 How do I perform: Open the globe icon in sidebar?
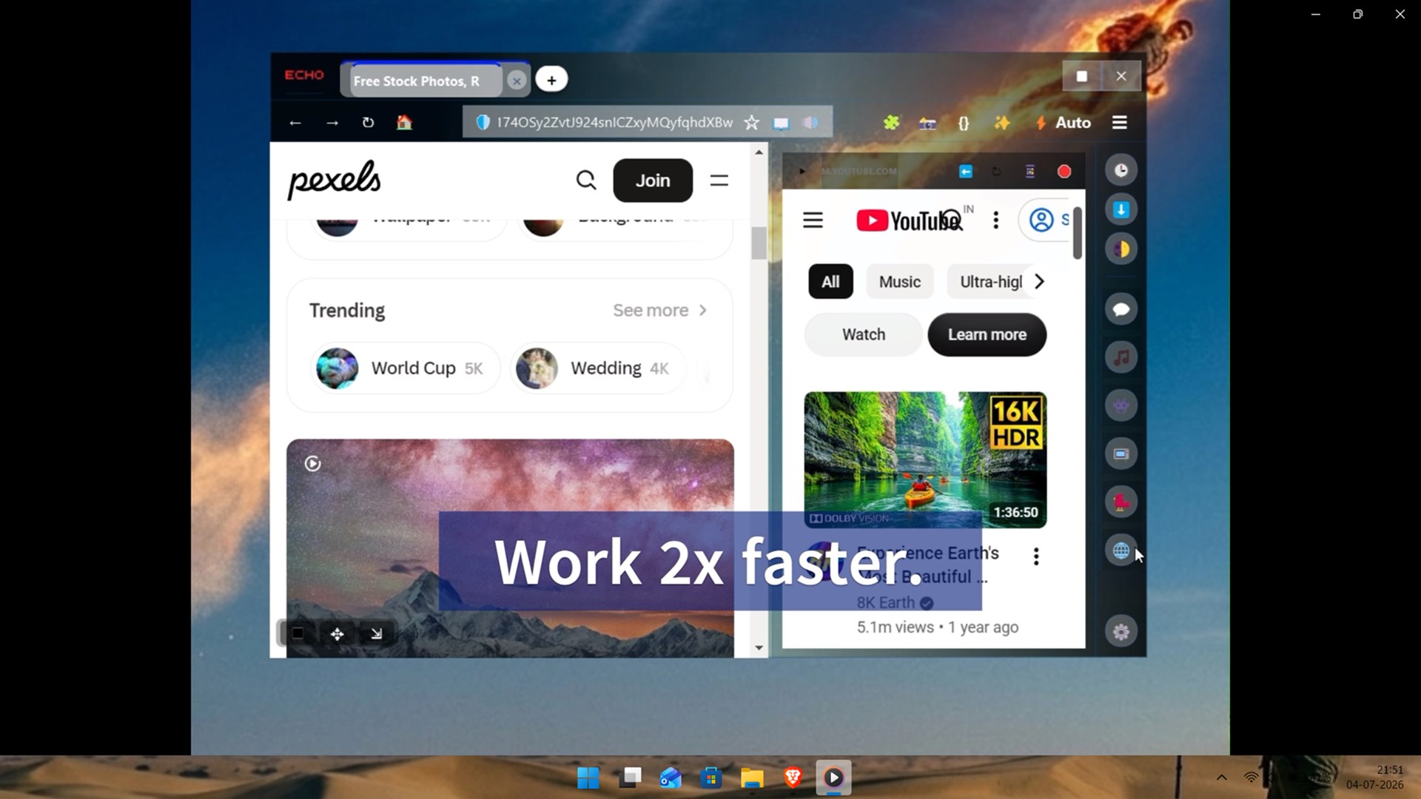pos(1121,551)
